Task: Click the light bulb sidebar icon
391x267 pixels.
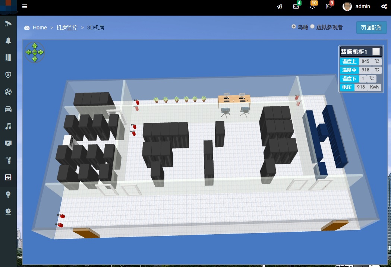Action: click(8, 194)
